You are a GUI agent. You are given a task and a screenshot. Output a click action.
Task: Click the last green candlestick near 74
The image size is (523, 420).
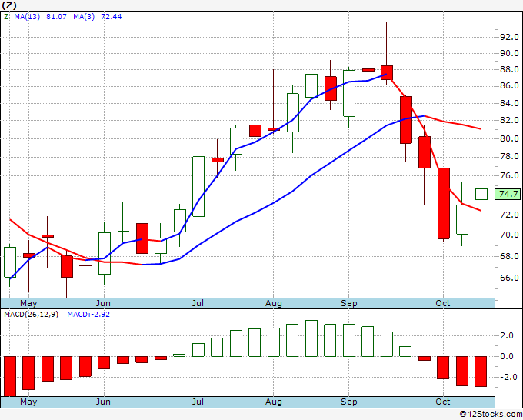pos(481,194)
